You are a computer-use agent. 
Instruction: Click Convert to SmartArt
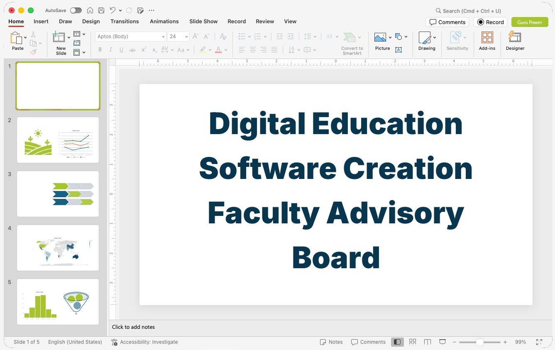click(352, 44)
